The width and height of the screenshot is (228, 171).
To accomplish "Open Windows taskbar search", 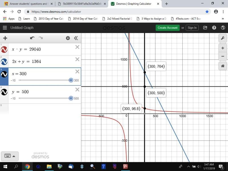I will (x=16, y=166).
